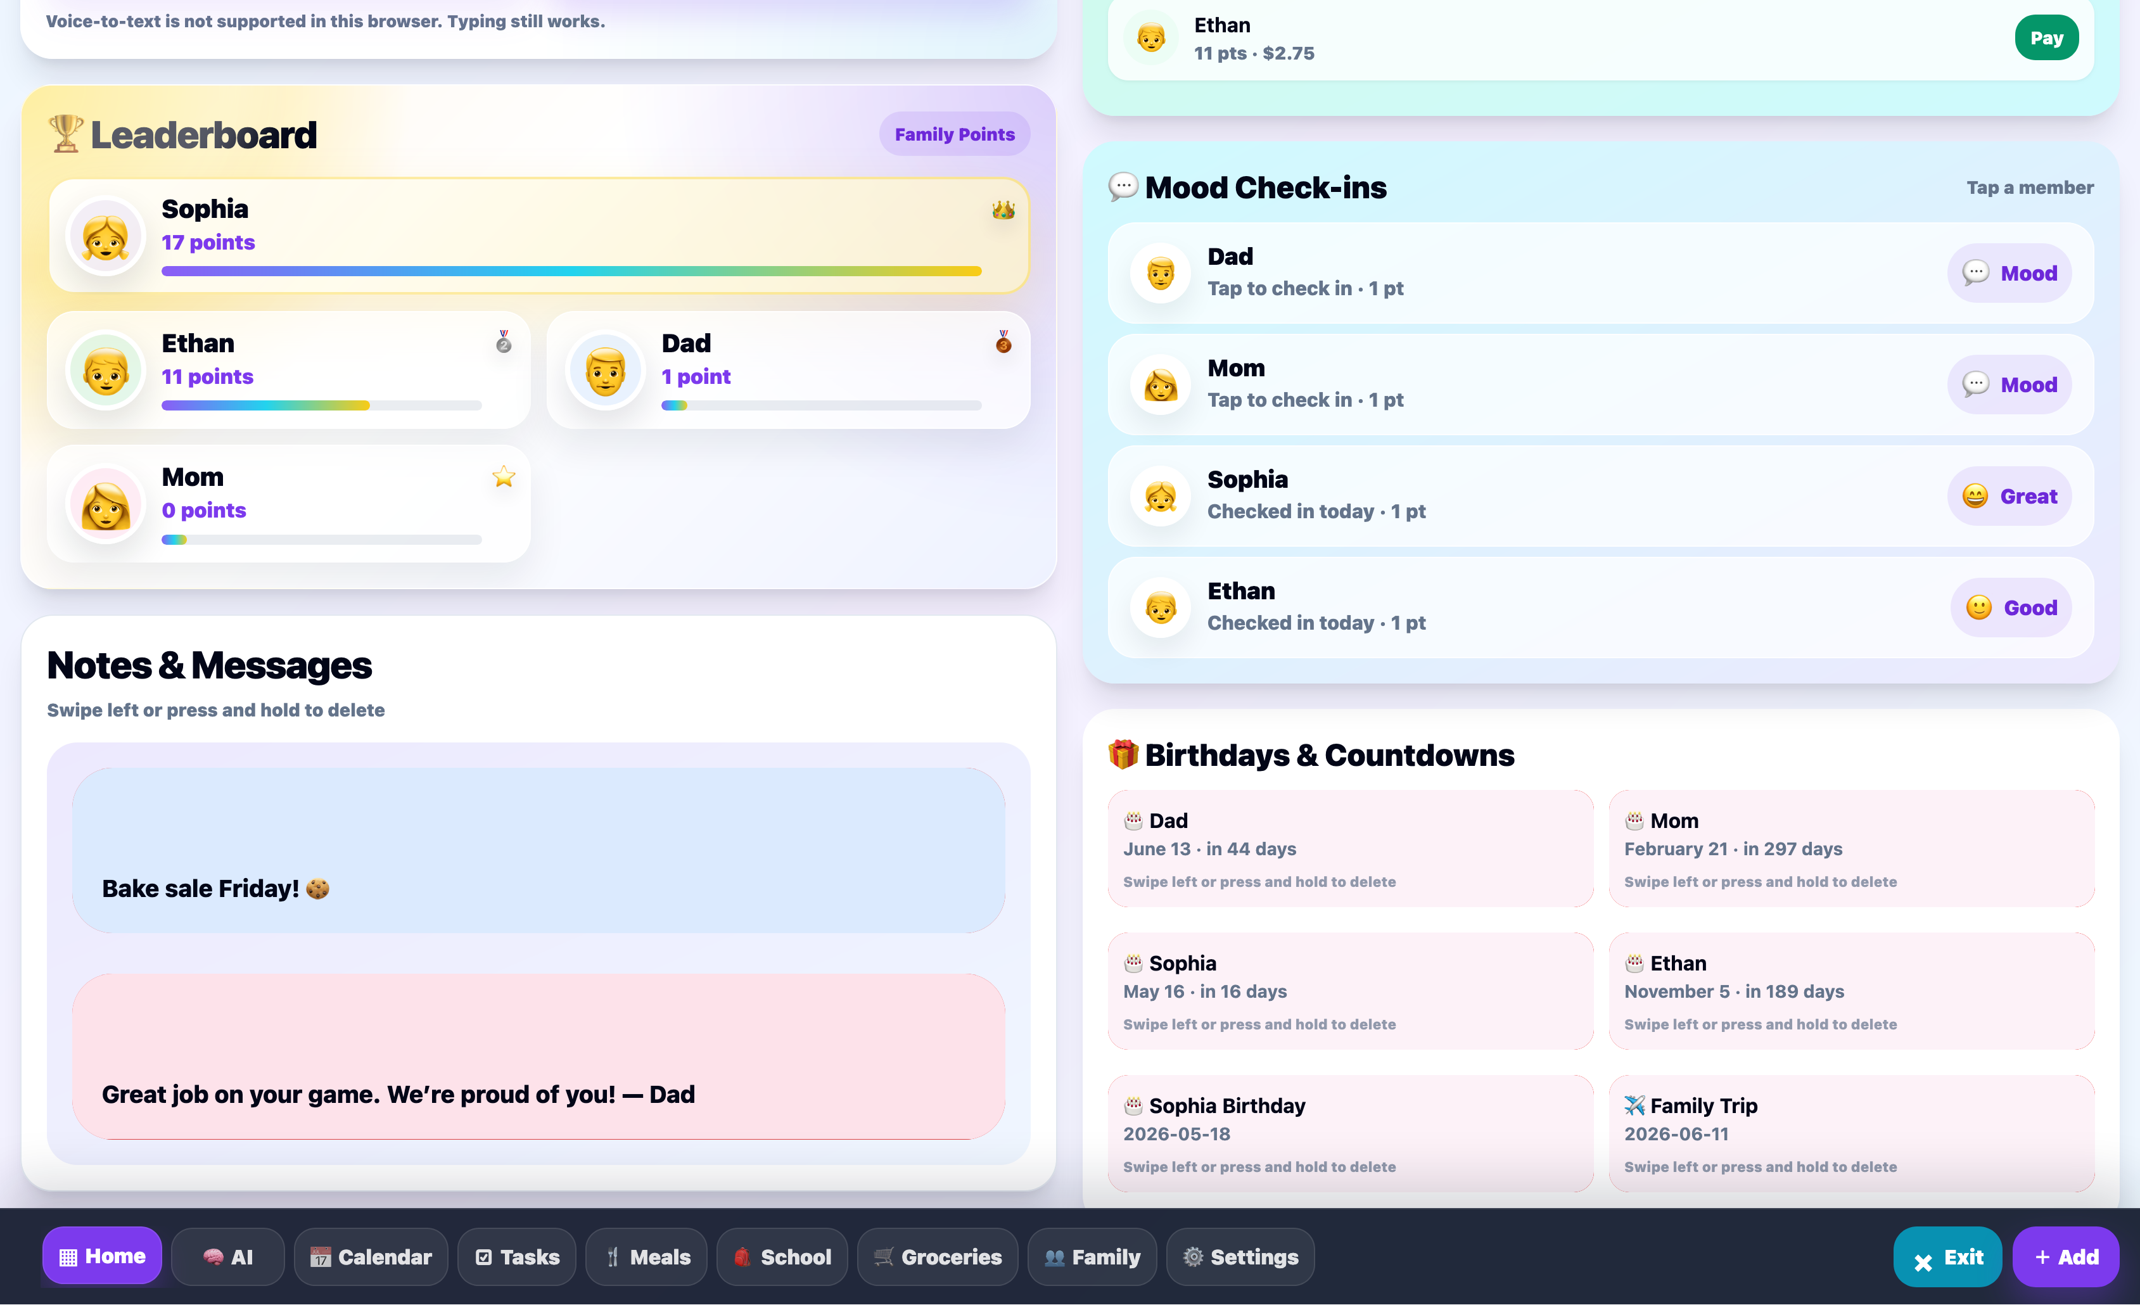
Task: Click the cake icon on Dad's birthday card
Action: [x=1133, y=820]
